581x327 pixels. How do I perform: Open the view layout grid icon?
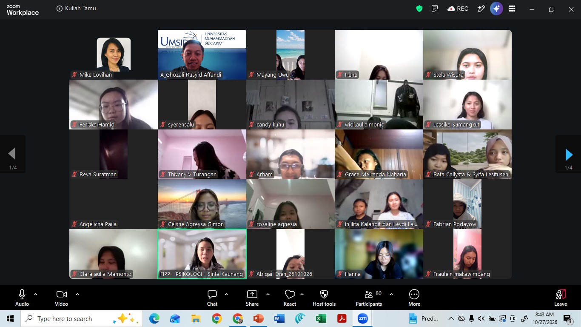click(x=512, y=9)
